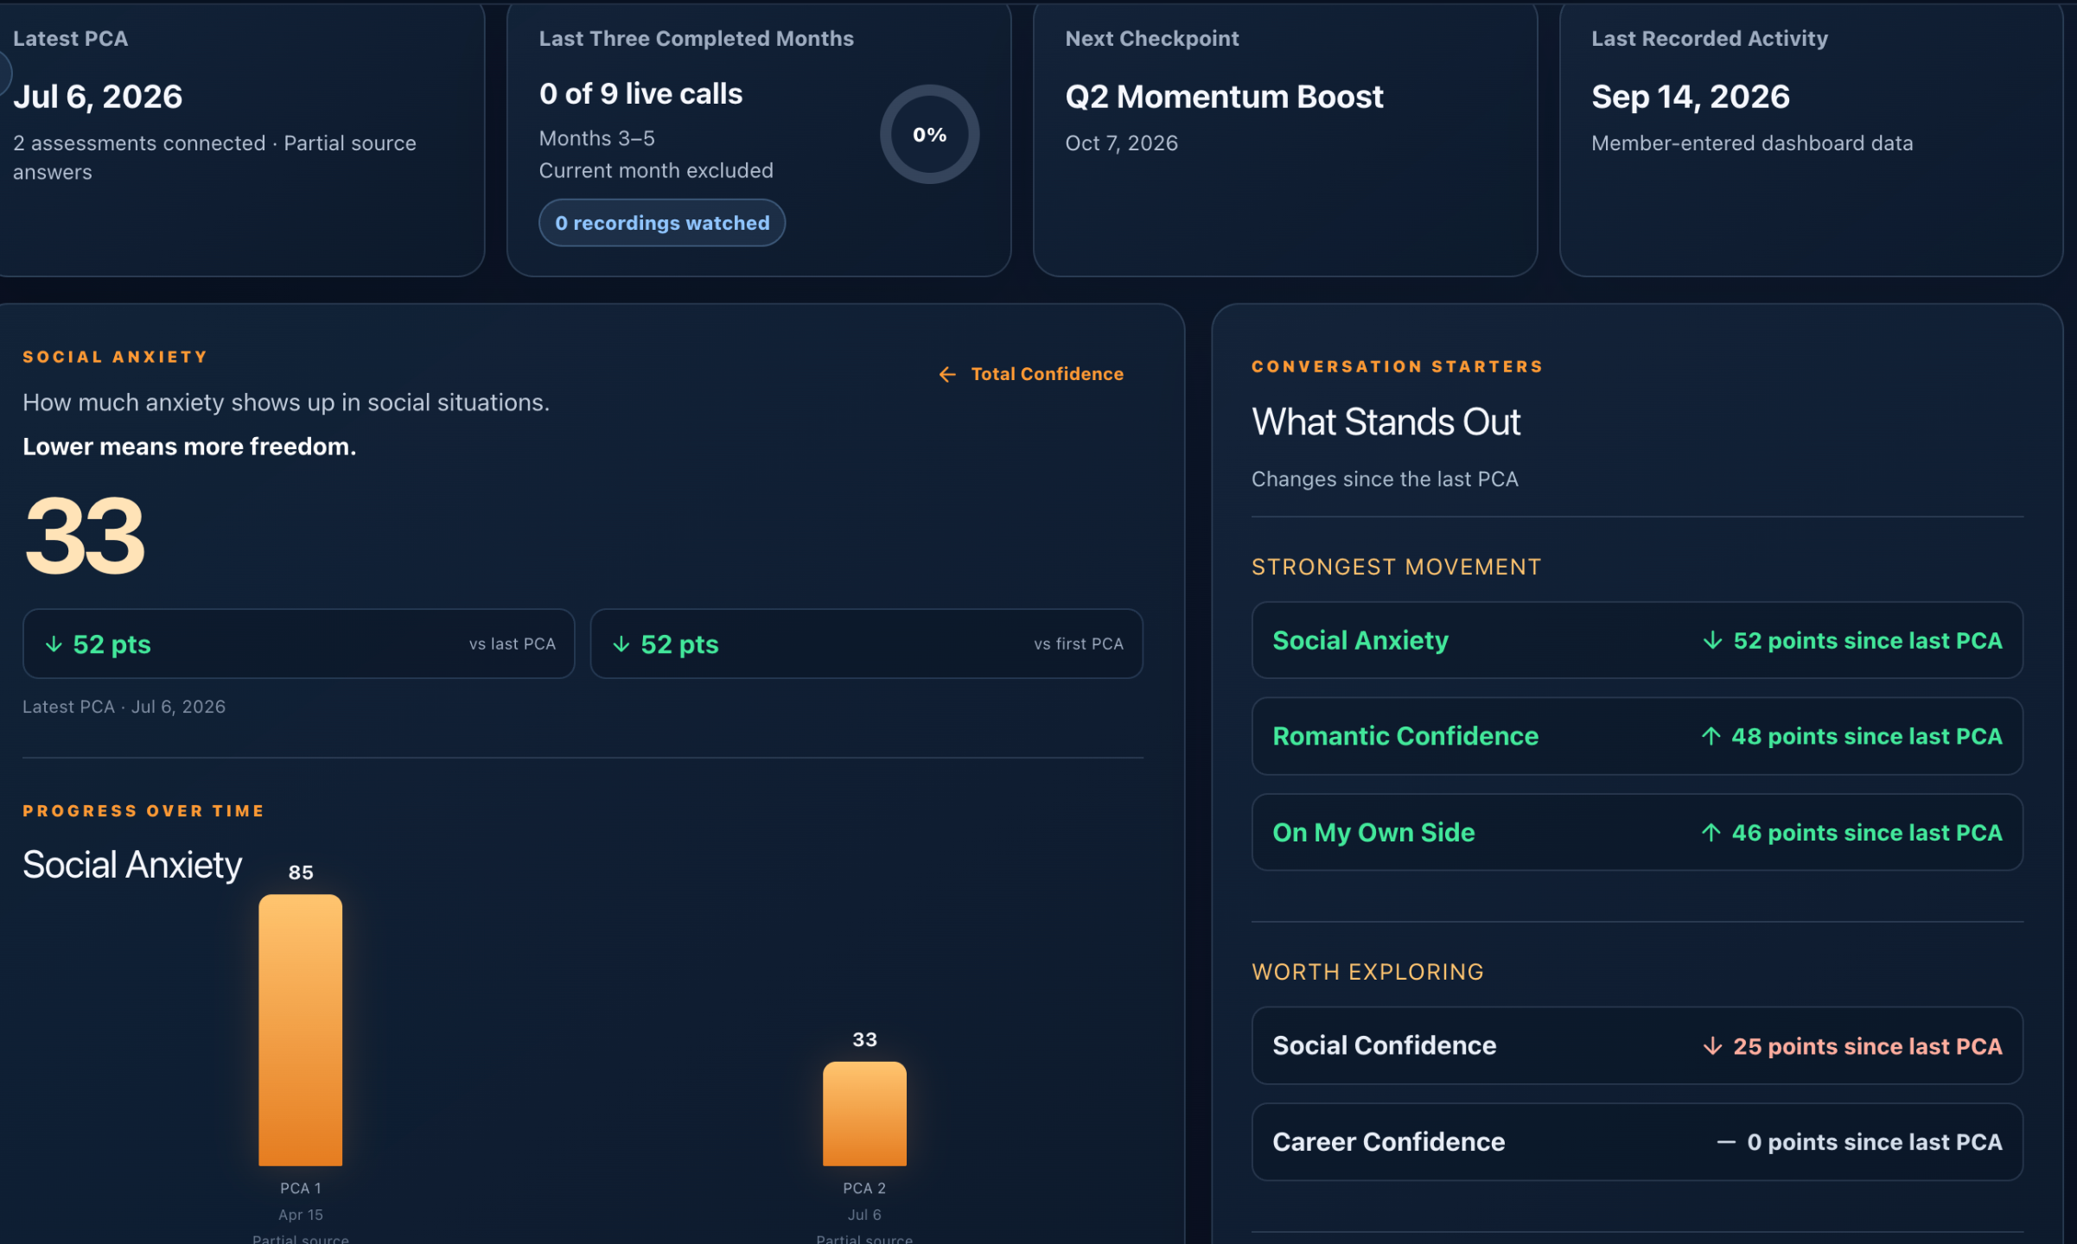
Task: Open the Social Confidence worth exploring row
Action: point(1637,1045)
